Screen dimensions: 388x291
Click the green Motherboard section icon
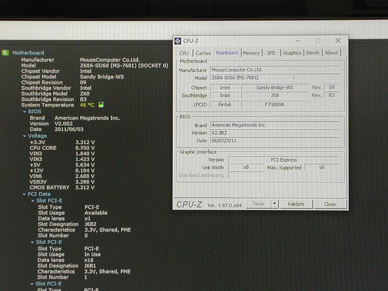(5, 53)
